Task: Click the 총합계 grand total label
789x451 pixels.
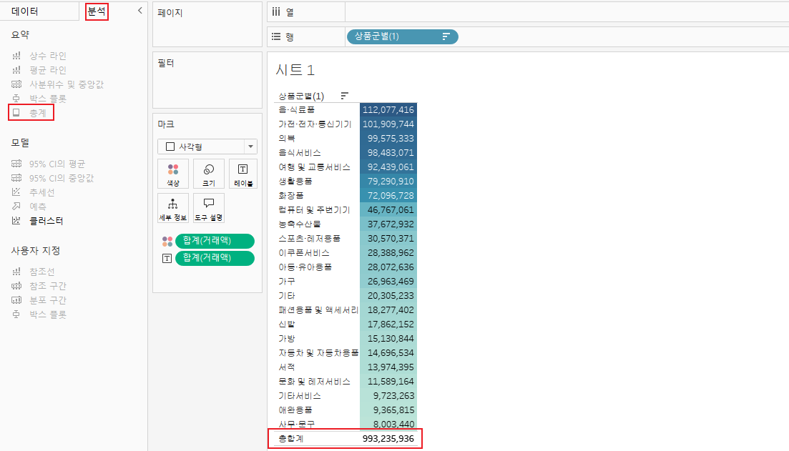Action: pyautogui.click(x=291, y=438)
